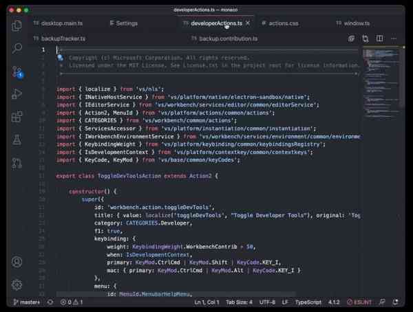Open notifications bell in status bar
Image resolution: width=413 pixels, height=312 pixels.
[x=395, y=302]
